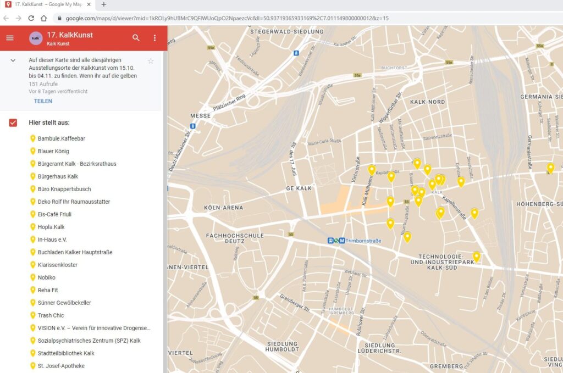Click the sidebar vertical scrollbar
563x373 pixels.
[165, 211]
